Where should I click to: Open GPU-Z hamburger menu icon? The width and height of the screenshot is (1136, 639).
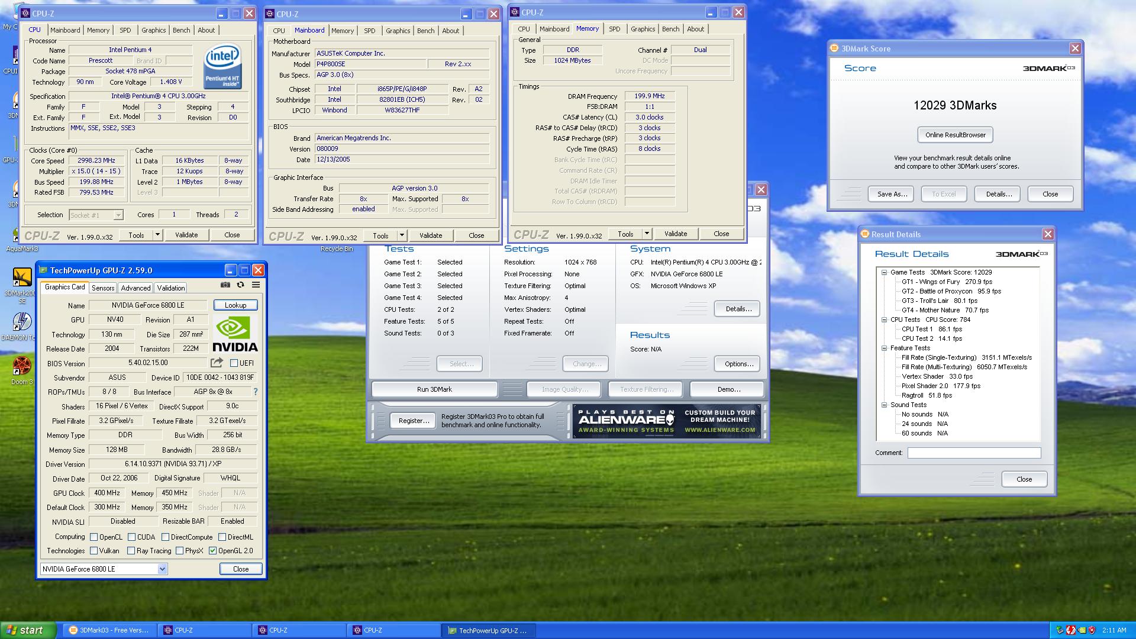(256, 285)
